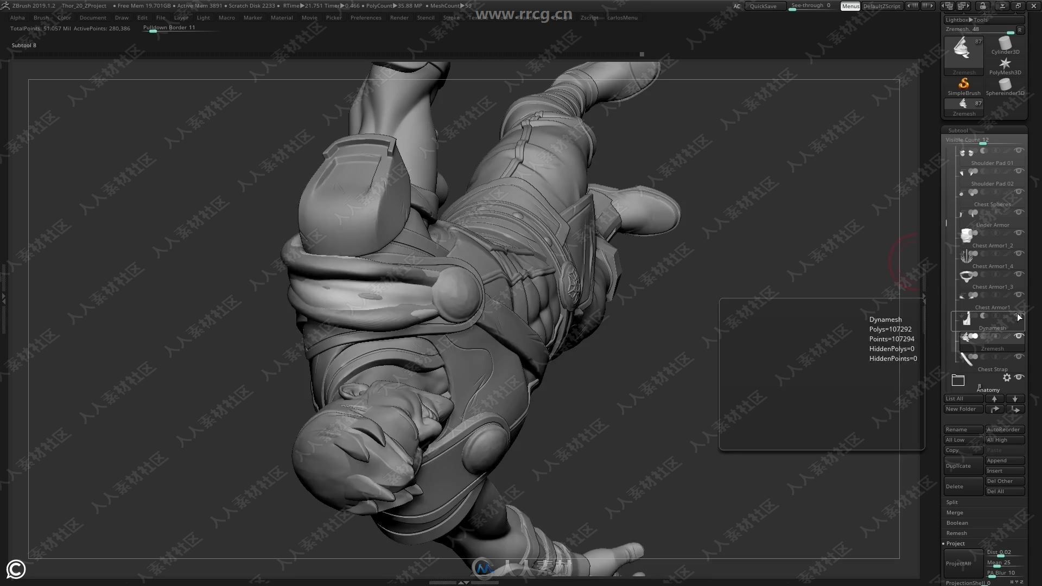Collapse the Project section
The width and height of the screenshot is (1042, 586).
click(x=955, y=544)
